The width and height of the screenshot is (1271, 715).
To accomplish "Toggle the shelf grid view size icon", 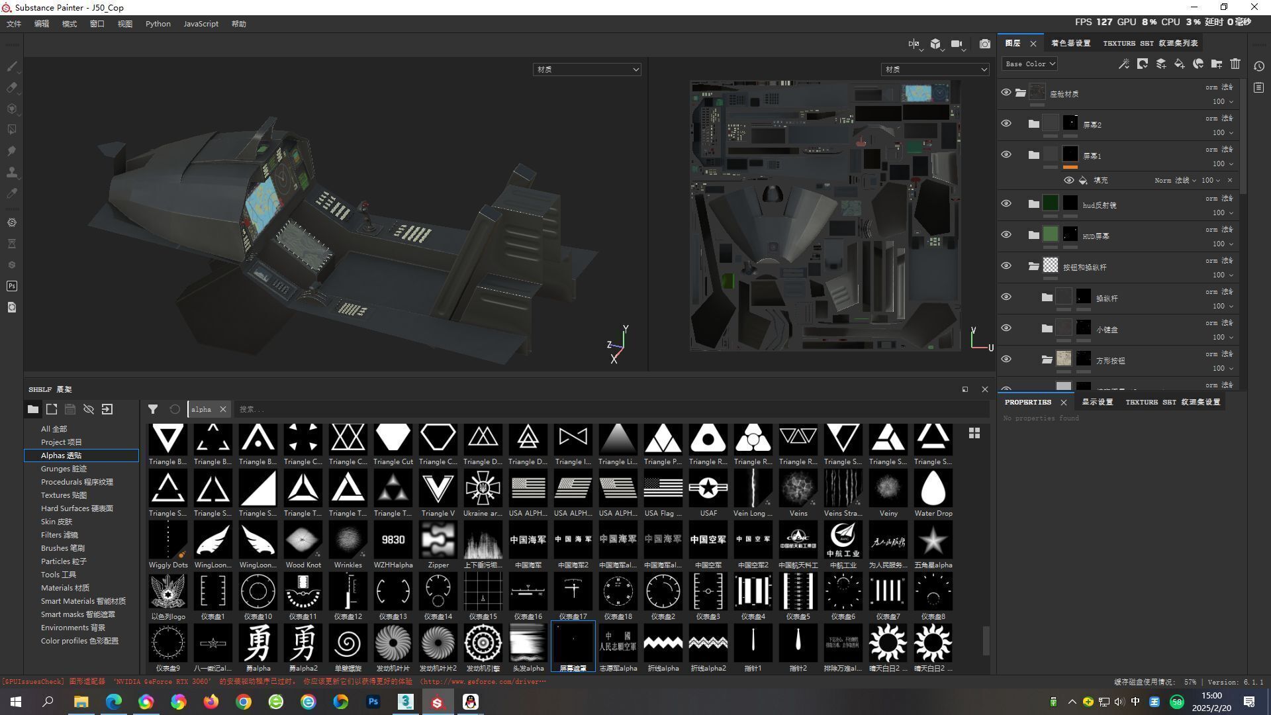I will pyautogui.click(x=974, y=433).
